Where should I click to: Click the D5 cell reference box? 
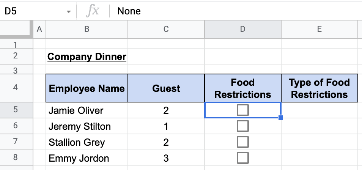coord(30,11)
